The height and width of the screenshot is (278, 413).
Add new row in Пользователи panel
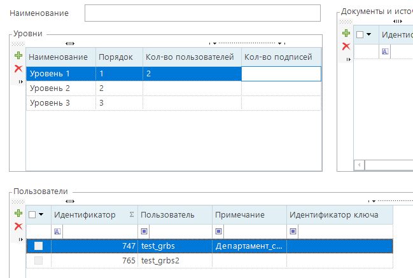pos(18,214)
